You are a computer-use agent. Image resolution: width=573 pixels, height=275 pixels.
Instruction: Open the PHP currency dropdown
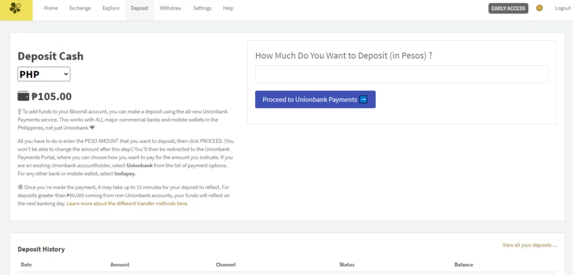point(44,74)
